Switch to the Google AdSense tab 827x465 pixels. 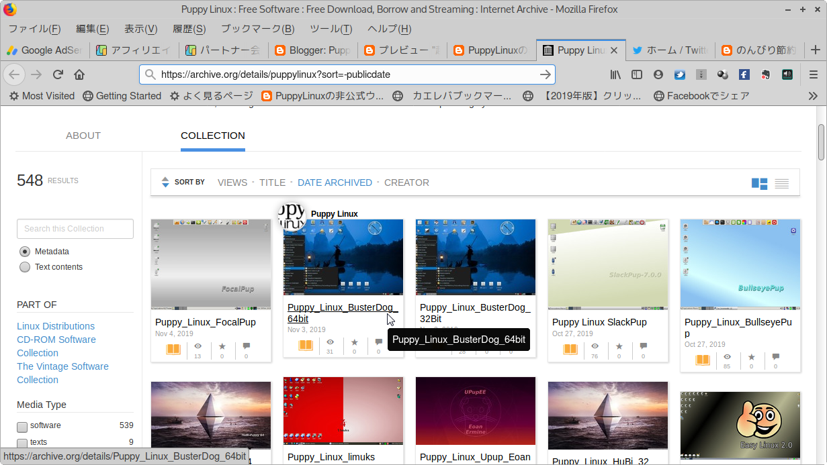click(44, 50)
